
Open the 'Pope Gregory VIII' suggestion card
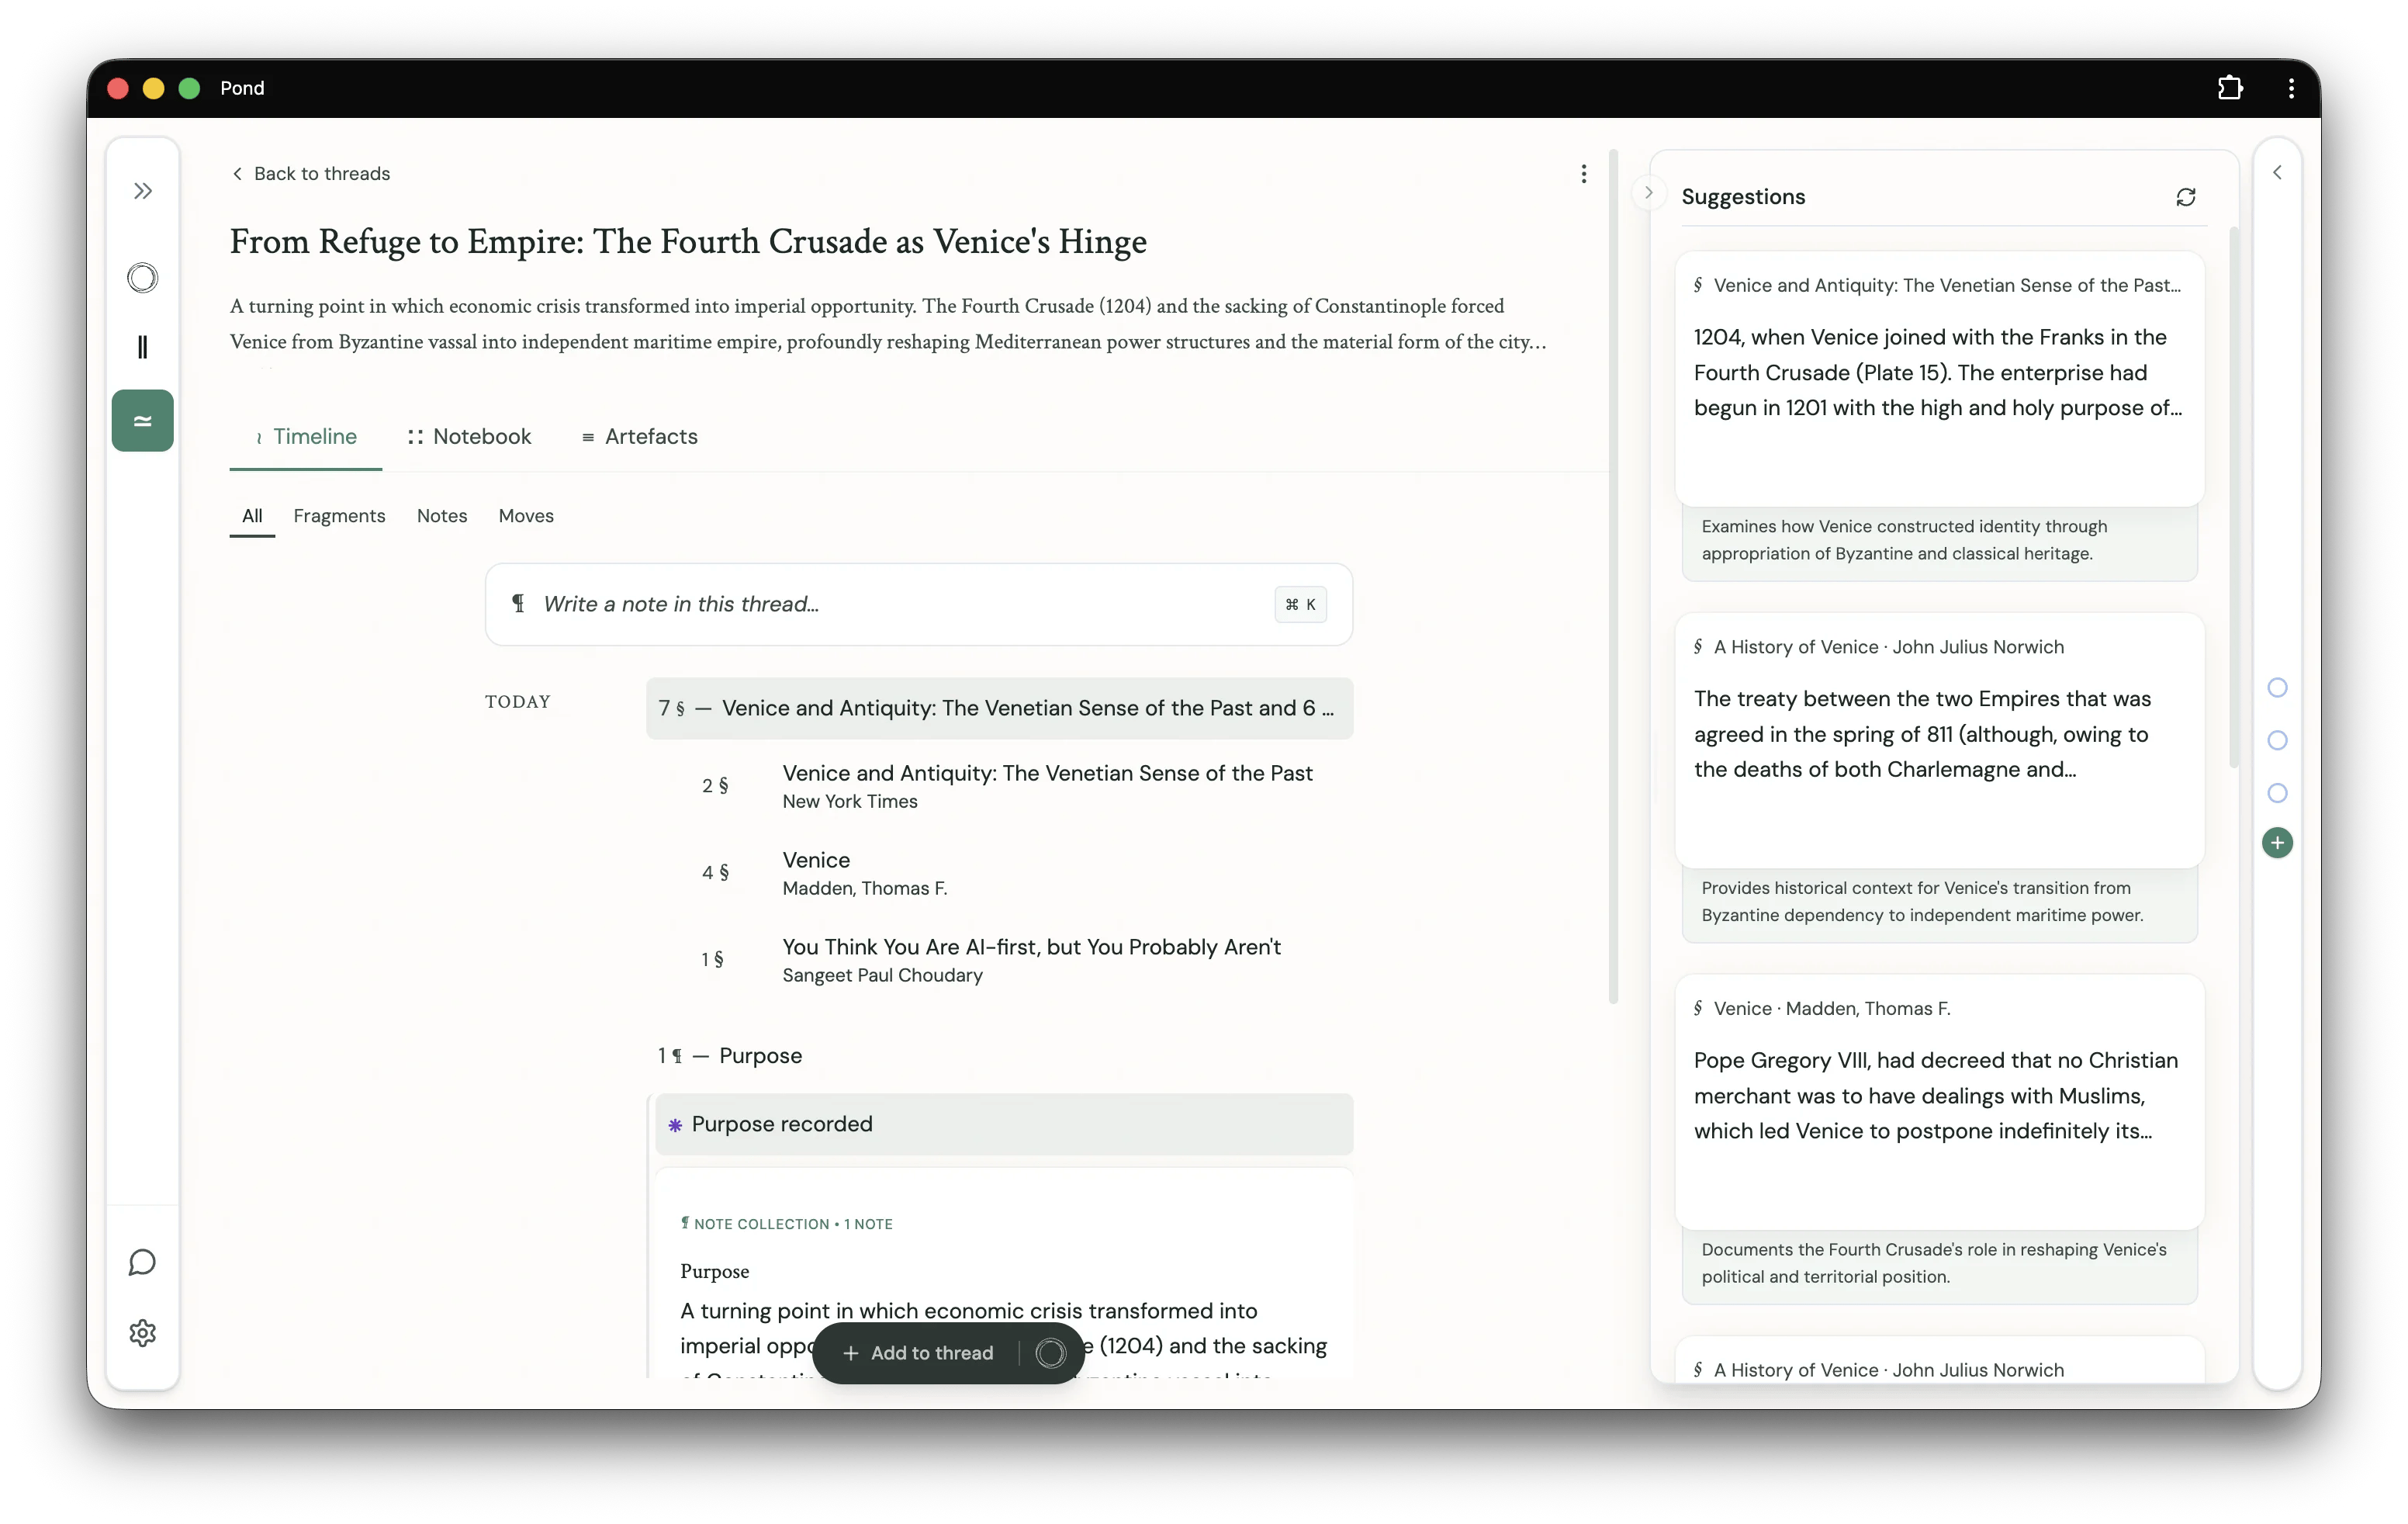[x=1939, y=1102]
